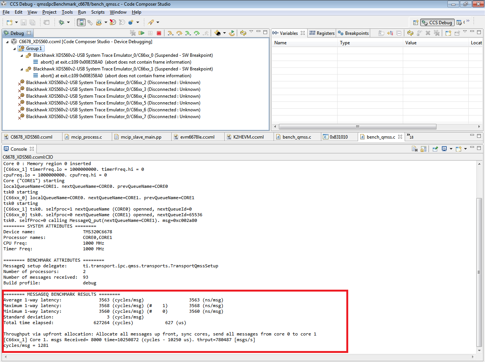
Task: Remove all terminated launches from Debug view
Action: point(133,33)
